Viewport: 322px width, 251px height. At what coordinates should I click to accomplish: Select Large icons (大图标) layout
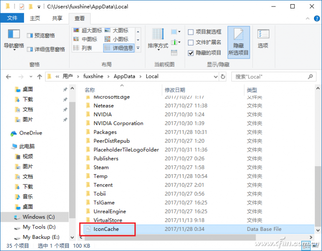tap(116, 30)
